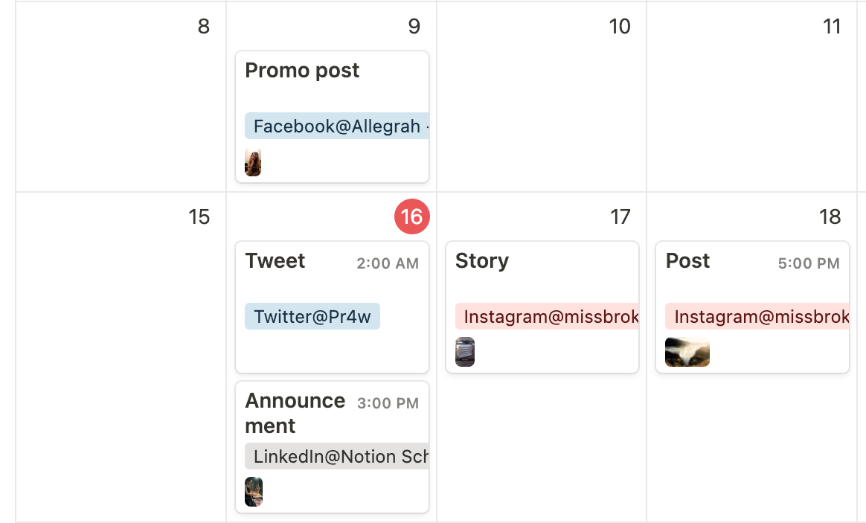866x523 pixels.
Task: Open the Announcement card title
Action: coord(295,413)
